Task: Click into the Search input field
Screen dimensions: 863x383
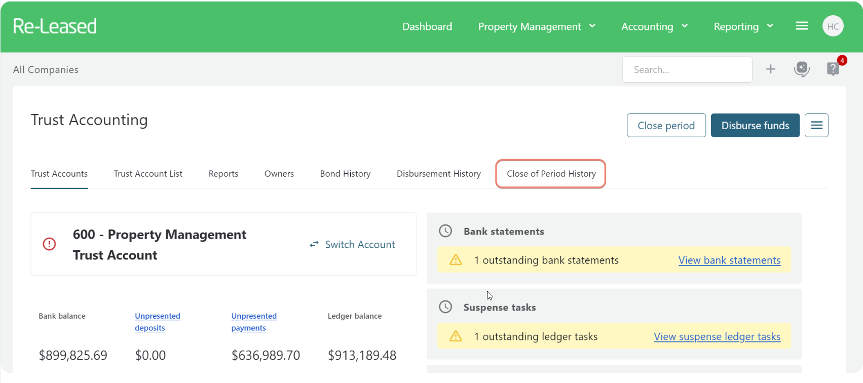Action: click(687, 69)
